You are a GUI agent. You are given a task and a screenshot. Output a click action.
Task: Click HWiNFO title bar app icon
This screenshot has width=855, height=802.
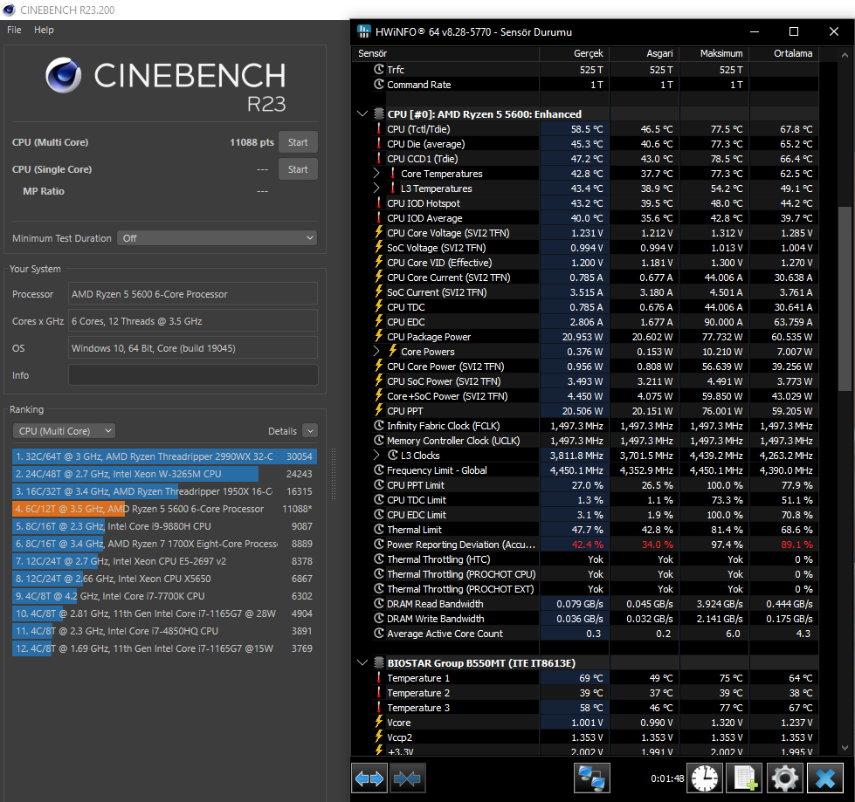tap(363, 31)
